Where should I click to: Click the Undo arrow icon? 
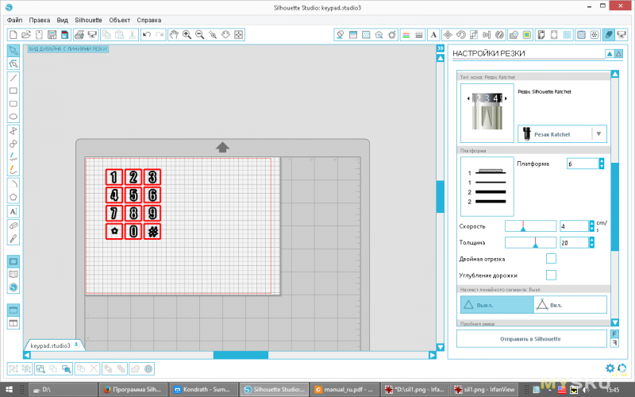pyautogui.click(x=146, y=35)
